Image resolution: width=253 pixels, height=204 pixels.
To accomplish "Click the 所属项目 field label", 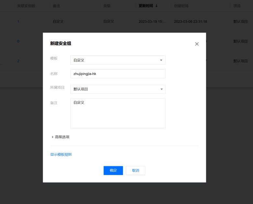I will click(x=57, y=87).
